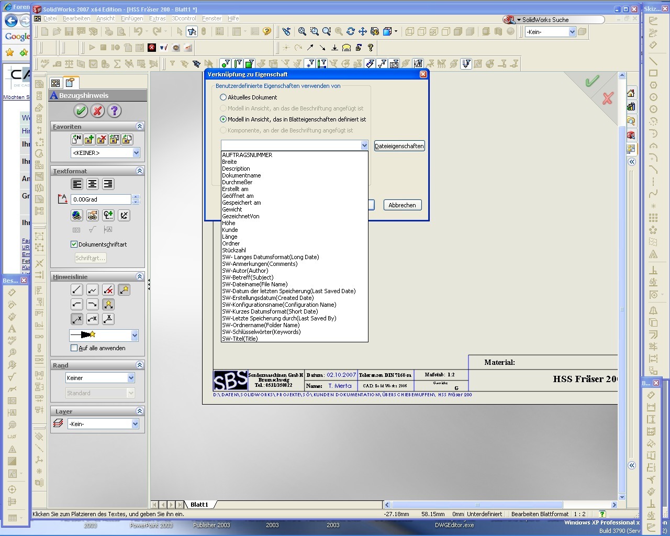Click the save favorite icon
This screenshot has width=670, height=536.
tap(114, 139)
